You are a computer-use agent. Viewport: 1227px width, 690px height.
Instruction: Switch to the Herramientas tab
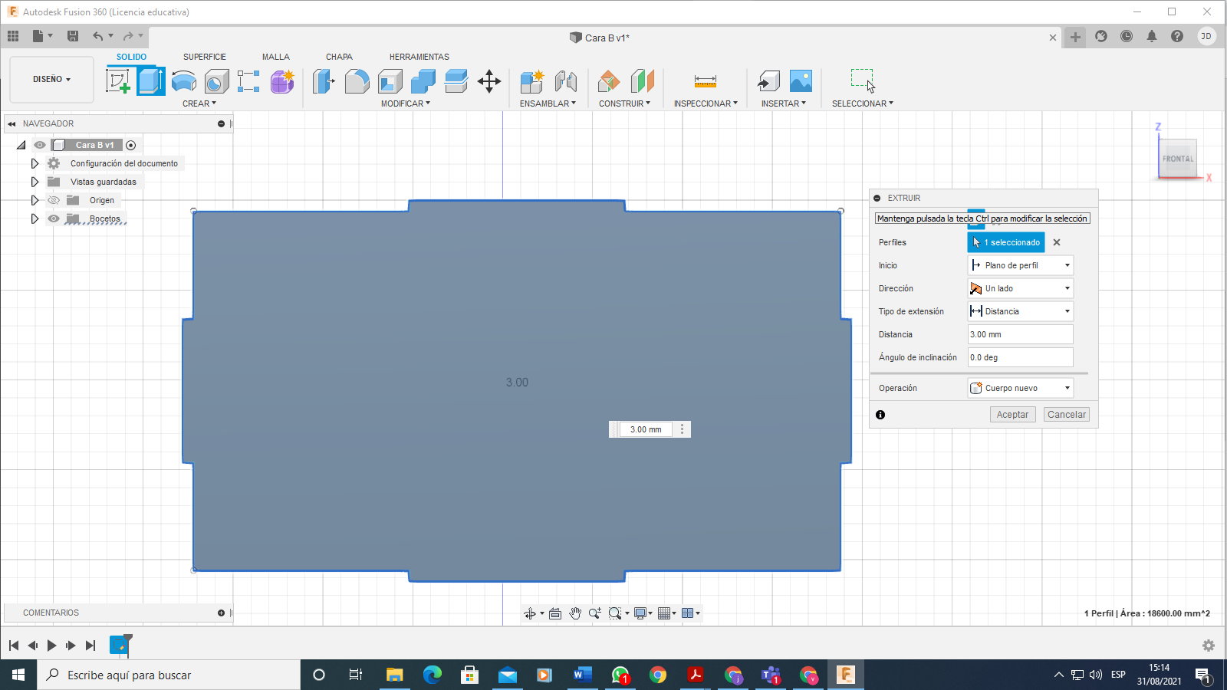419,57
